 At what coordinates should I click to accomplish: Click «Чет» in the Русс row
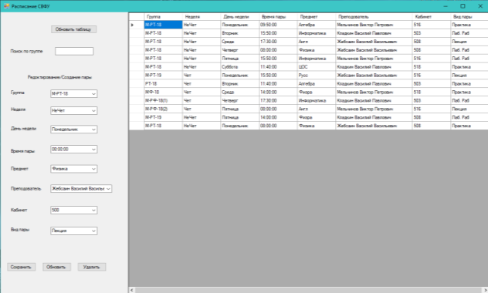[202, 76]
